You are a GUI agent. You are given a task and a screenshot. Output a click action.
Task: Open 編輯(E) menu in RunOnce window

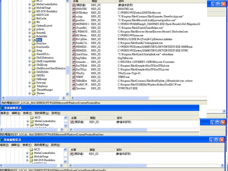click(16, 113)
